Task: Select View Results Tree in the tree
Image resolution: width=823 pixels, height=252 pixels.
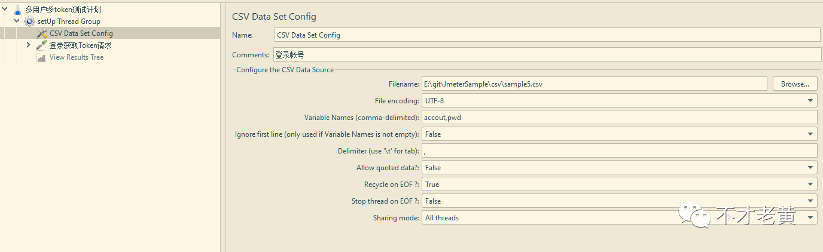Action: click(77, 57)
